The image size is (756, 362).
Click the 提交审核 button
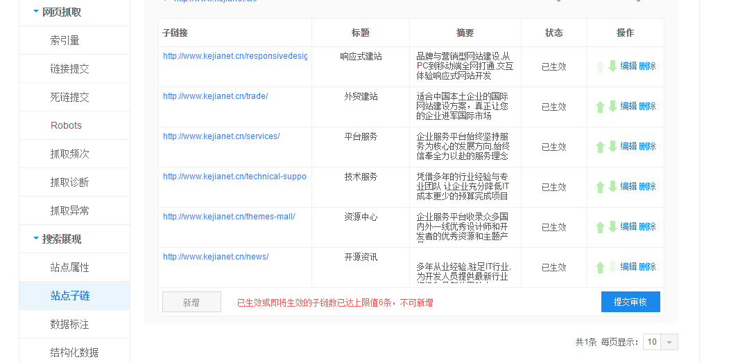pos(630,302)
